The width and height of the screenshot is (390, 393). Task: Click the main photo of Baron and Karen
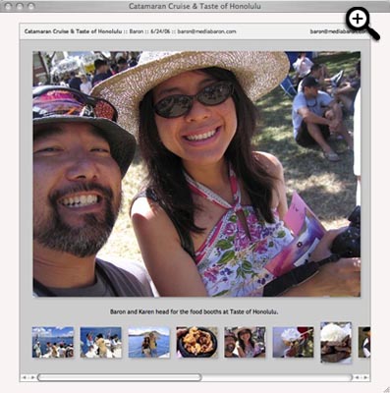196,174
